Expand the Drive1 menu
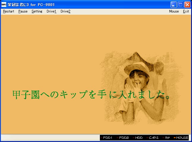The width and height of the screenshot is (192, 142). pos(51,11)
